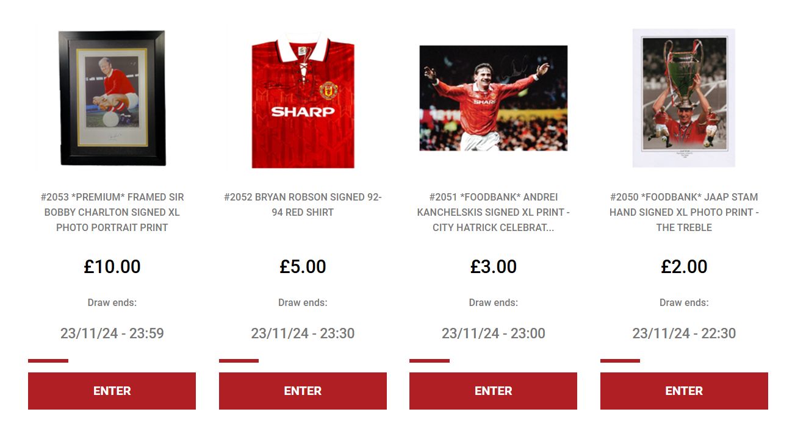This screenshot has width=795, height=423.
Task: Click the progress bar for the Jaap Stam print
Action: (620, 361)
